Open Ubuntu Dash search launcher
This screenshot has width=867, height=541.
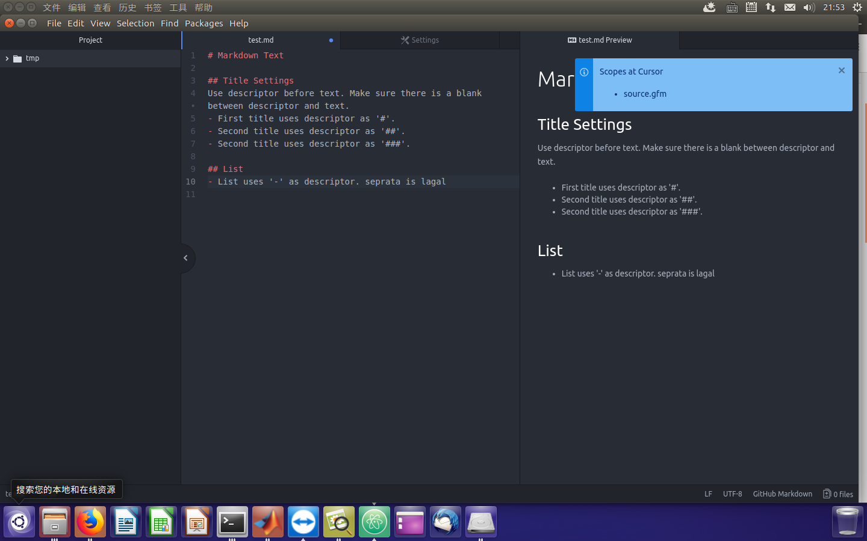tap(19, 522)
